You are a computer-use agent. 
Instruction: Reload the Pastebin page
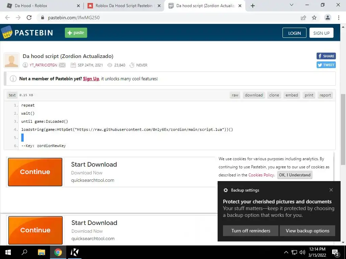[29, 18]
